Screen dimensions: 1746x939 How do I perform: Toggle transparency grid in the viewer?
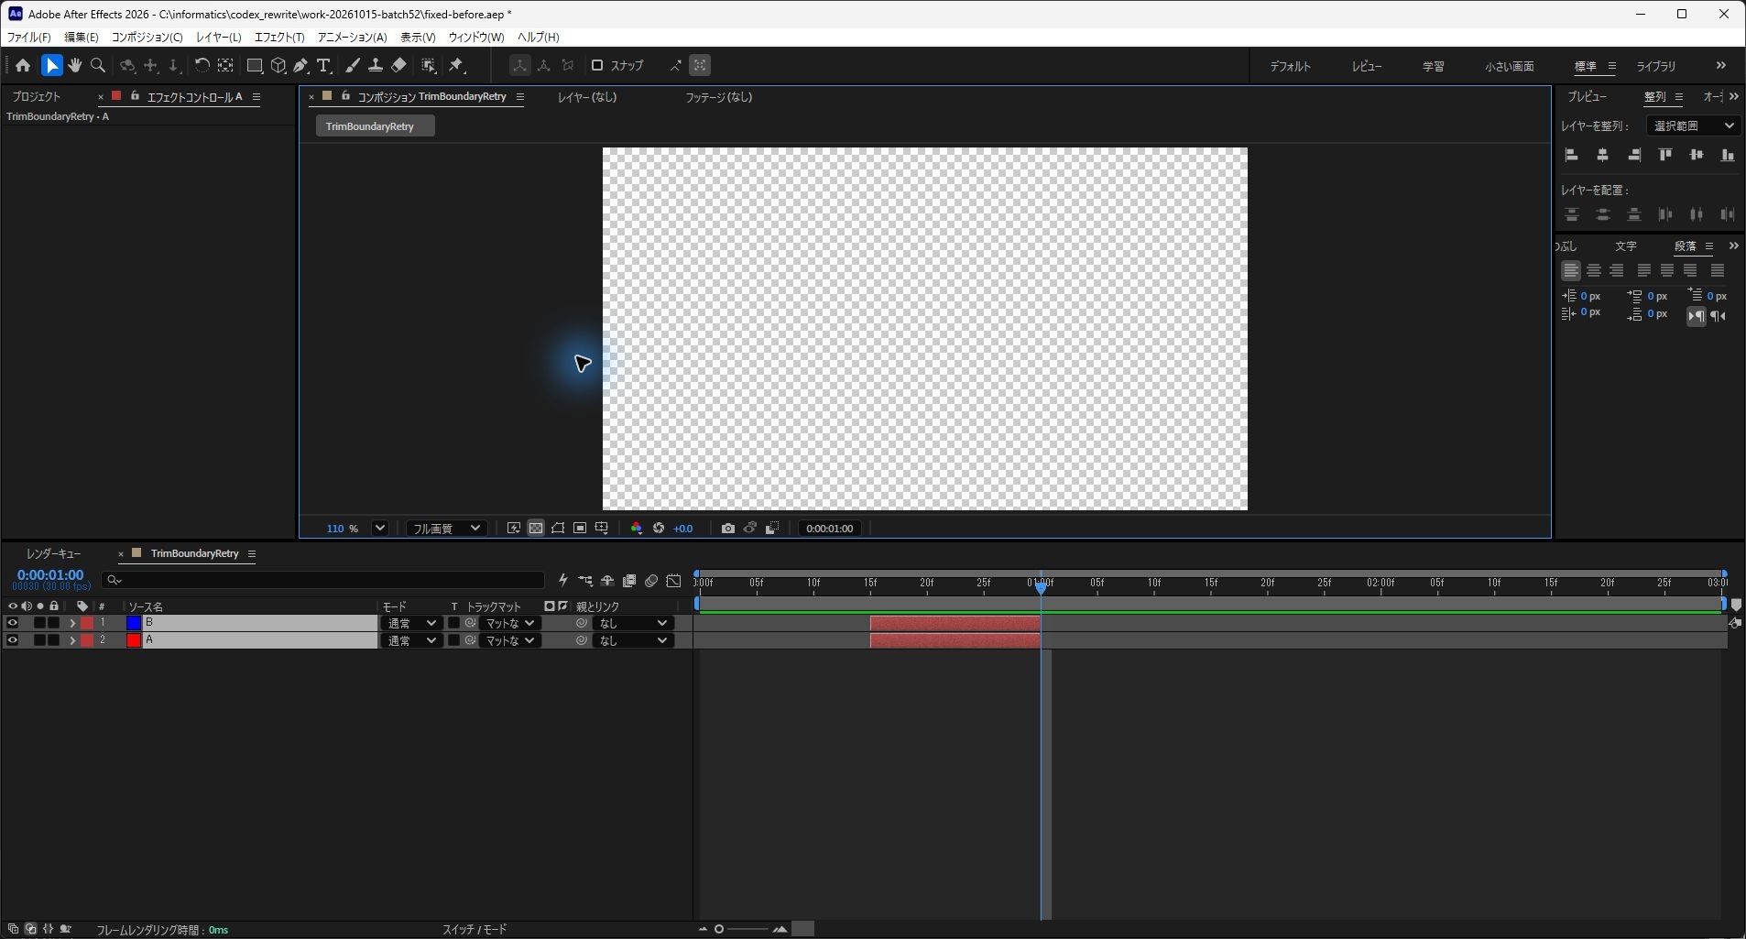(536, 528)
